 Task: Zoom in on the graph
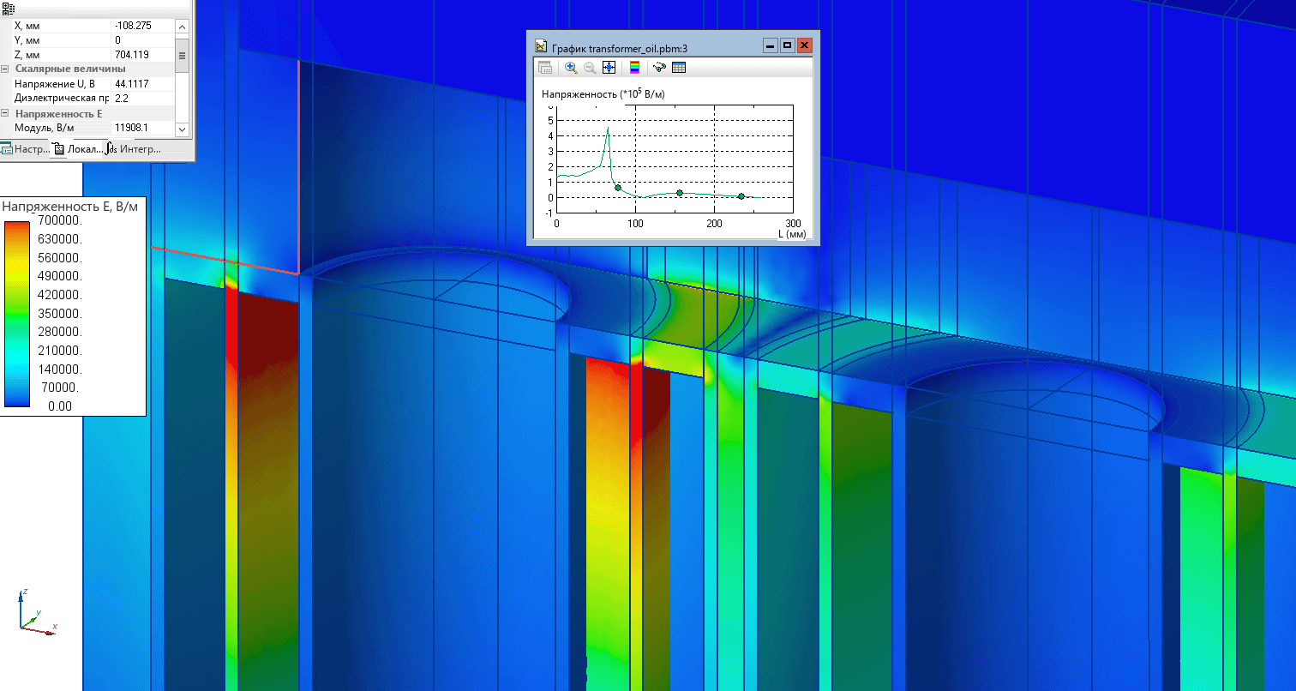[571, 68]
